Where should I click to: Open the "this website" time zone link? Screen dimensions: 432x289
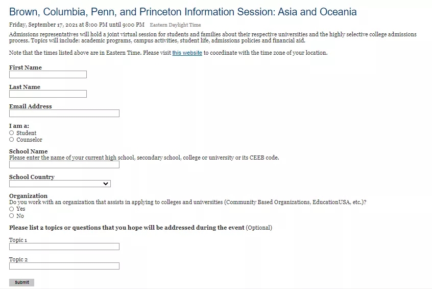[x=187, y=53]
